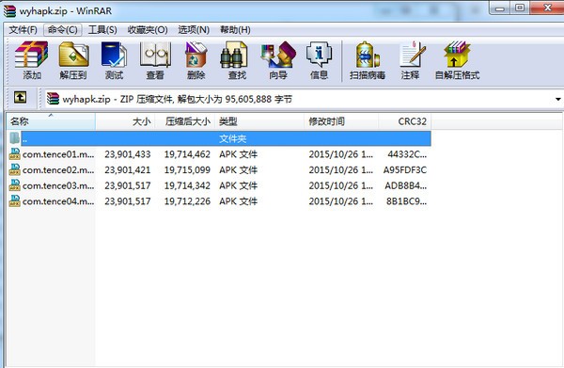The width and height of the screenshot is (564, 368).
Task: Open the 命令(C) menu
Action: [x=63, y=29]
